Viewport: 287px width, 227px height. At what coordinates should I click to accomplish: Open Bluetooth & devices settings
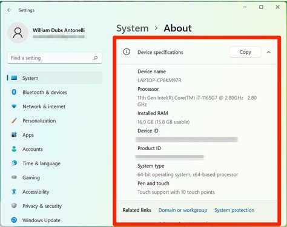pyautogui.click(x=54, y=92)
